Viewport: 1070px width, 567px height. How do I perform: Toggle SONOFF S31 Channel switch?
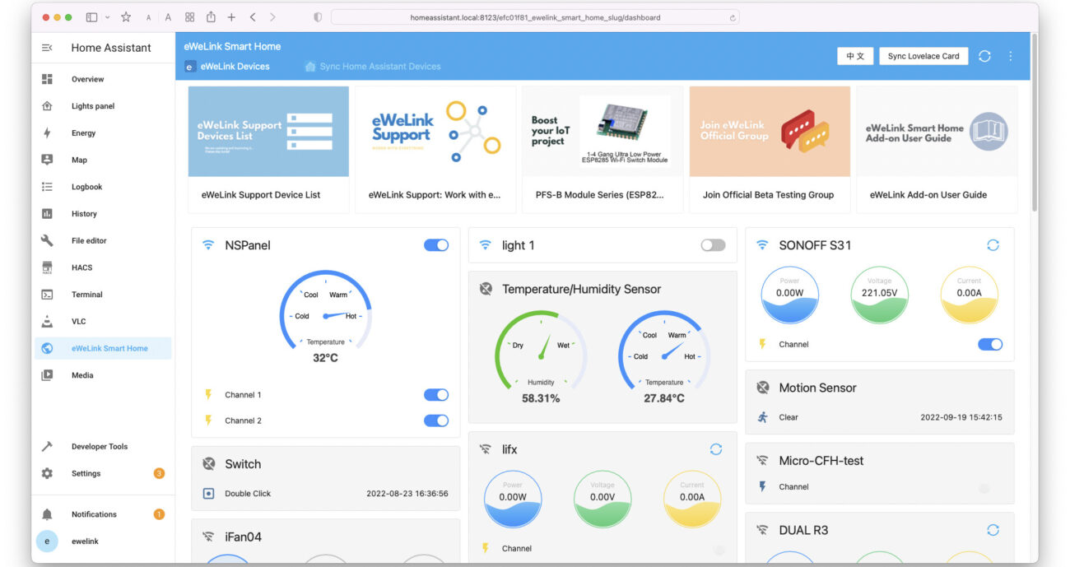coord(990,345)
